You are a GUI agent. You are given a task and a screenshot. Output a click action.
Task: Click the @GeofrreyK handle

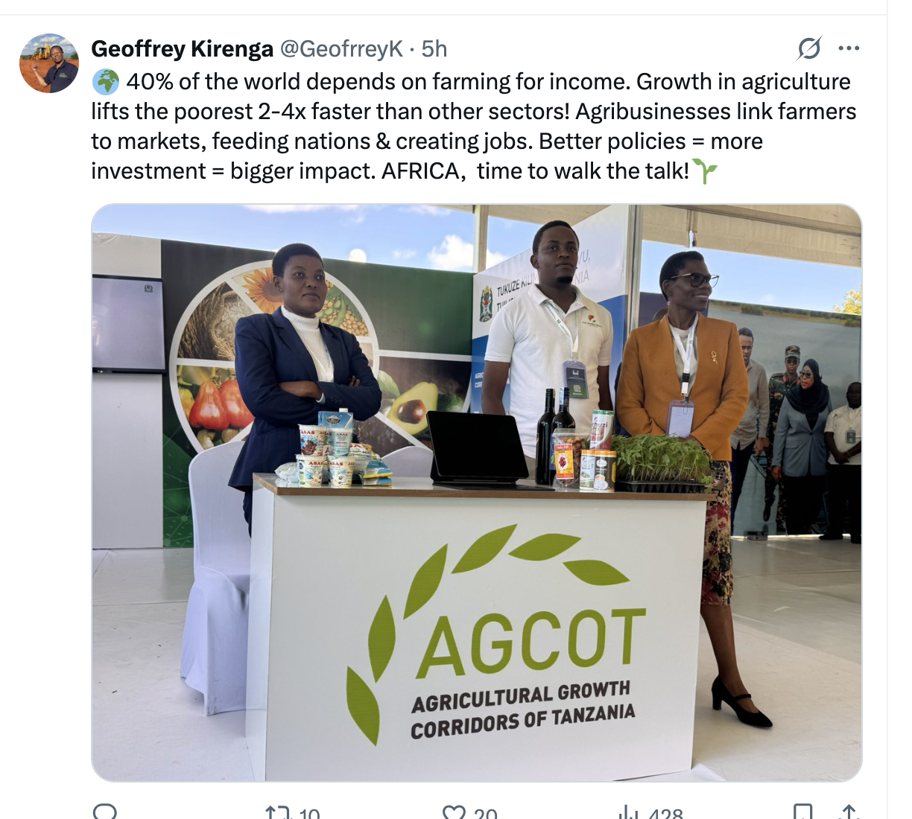[x=341, y=49]
